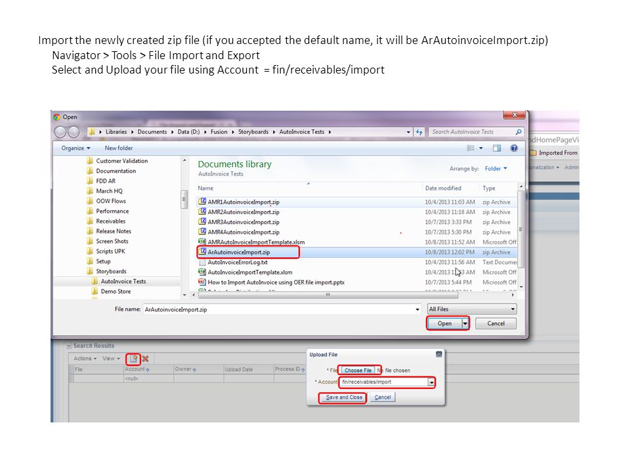
Task: Sort files by the Name column header
Action: [x=308, y=189]
